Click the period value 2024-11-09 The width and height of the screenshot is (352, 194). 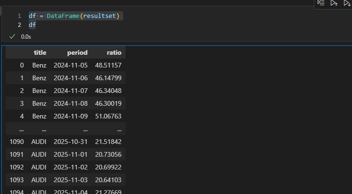pyautogui.click(x=71, y=116)
